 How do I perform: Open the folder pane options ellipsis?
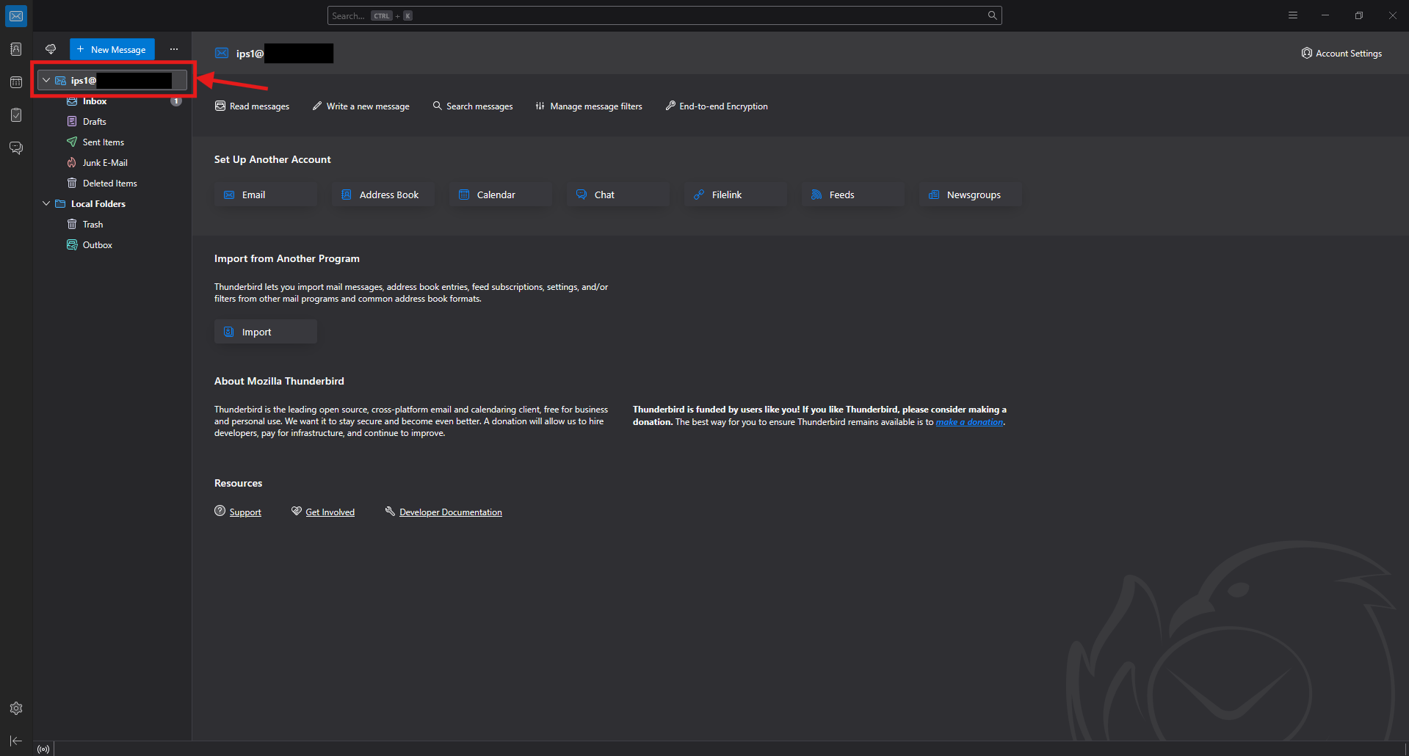(x=174, y=49)
